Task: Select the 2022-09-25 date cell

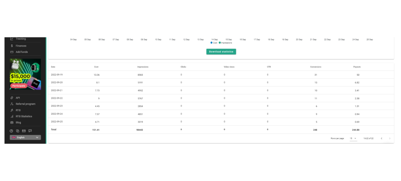Action: tap(57, 122)
